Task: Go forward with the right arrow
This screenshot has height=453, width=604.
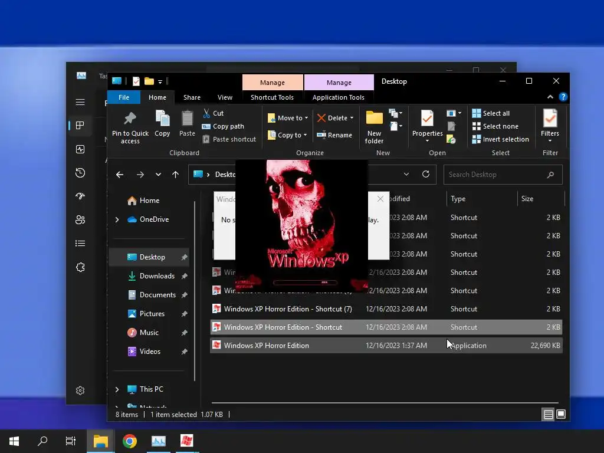Action: point(140,175)
